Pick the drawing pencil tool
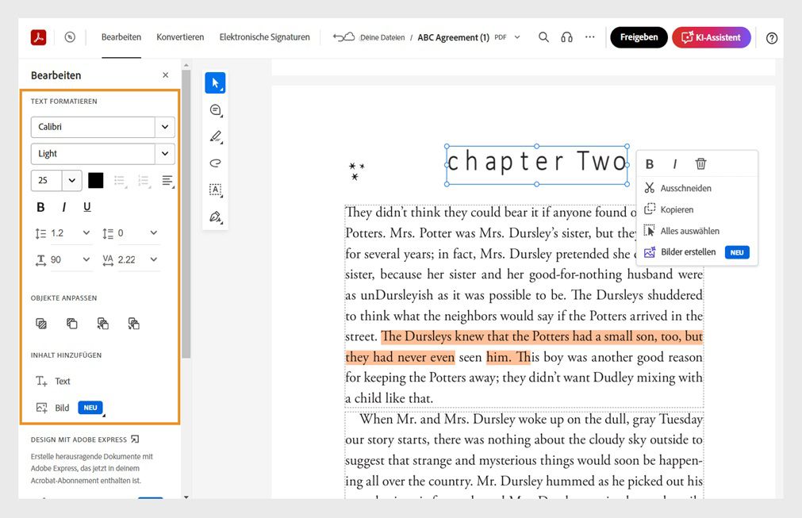 tap(215, 136)
